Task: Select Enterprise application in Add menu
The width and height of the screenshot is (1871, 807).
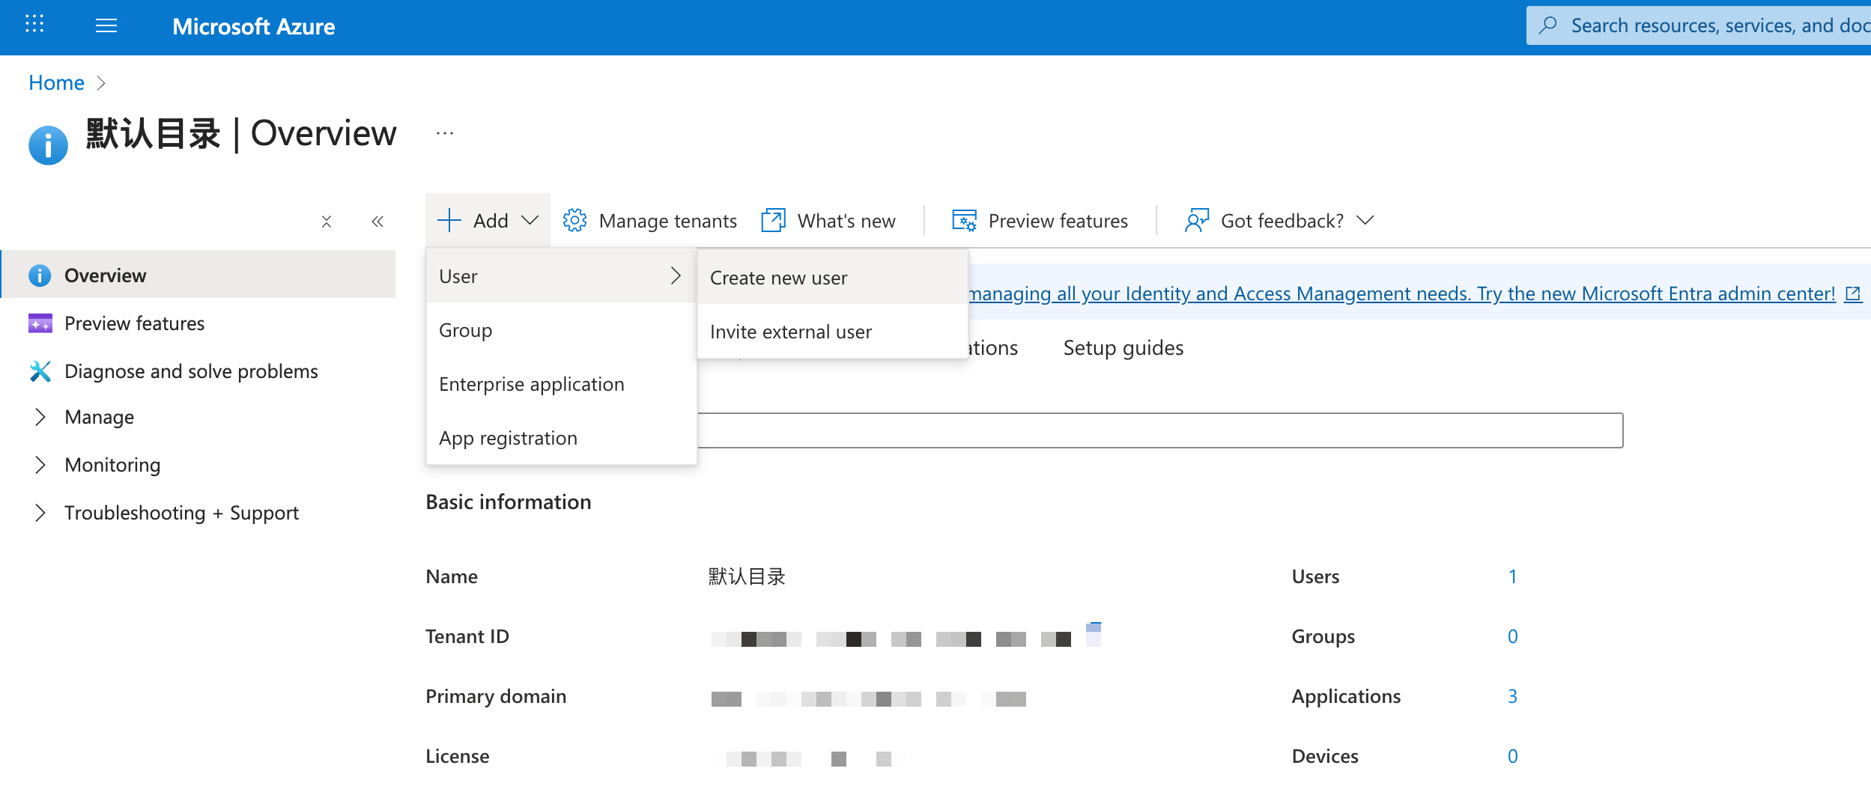Action: [531, 384]
